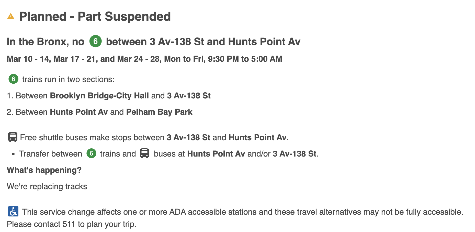
Task: Click the "We're replacing tracks" text
Action: 47,186
